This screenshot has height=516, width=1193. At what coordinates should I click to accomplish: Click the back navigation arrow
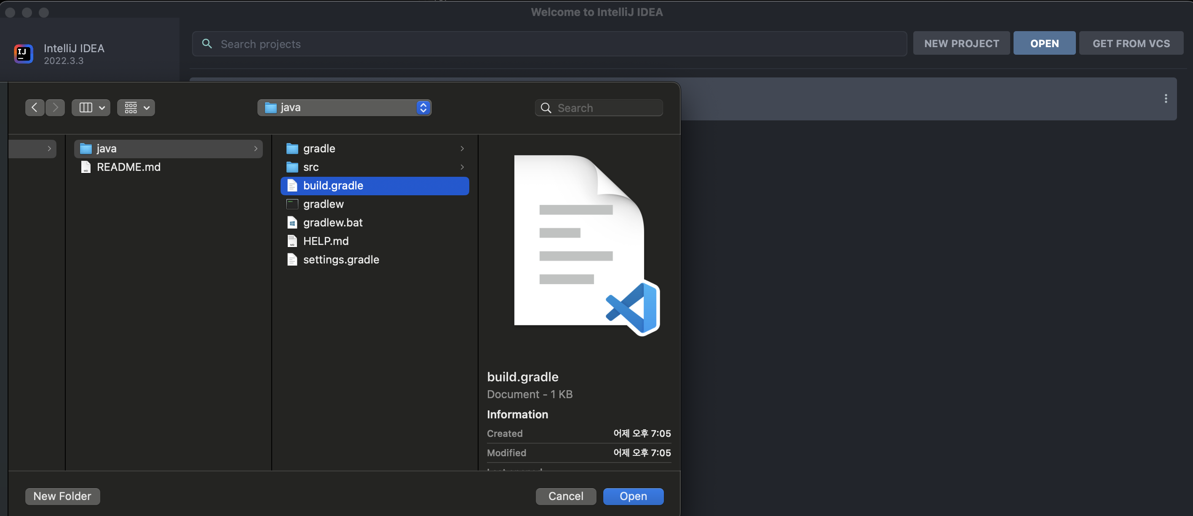click(x=34, y=107)
